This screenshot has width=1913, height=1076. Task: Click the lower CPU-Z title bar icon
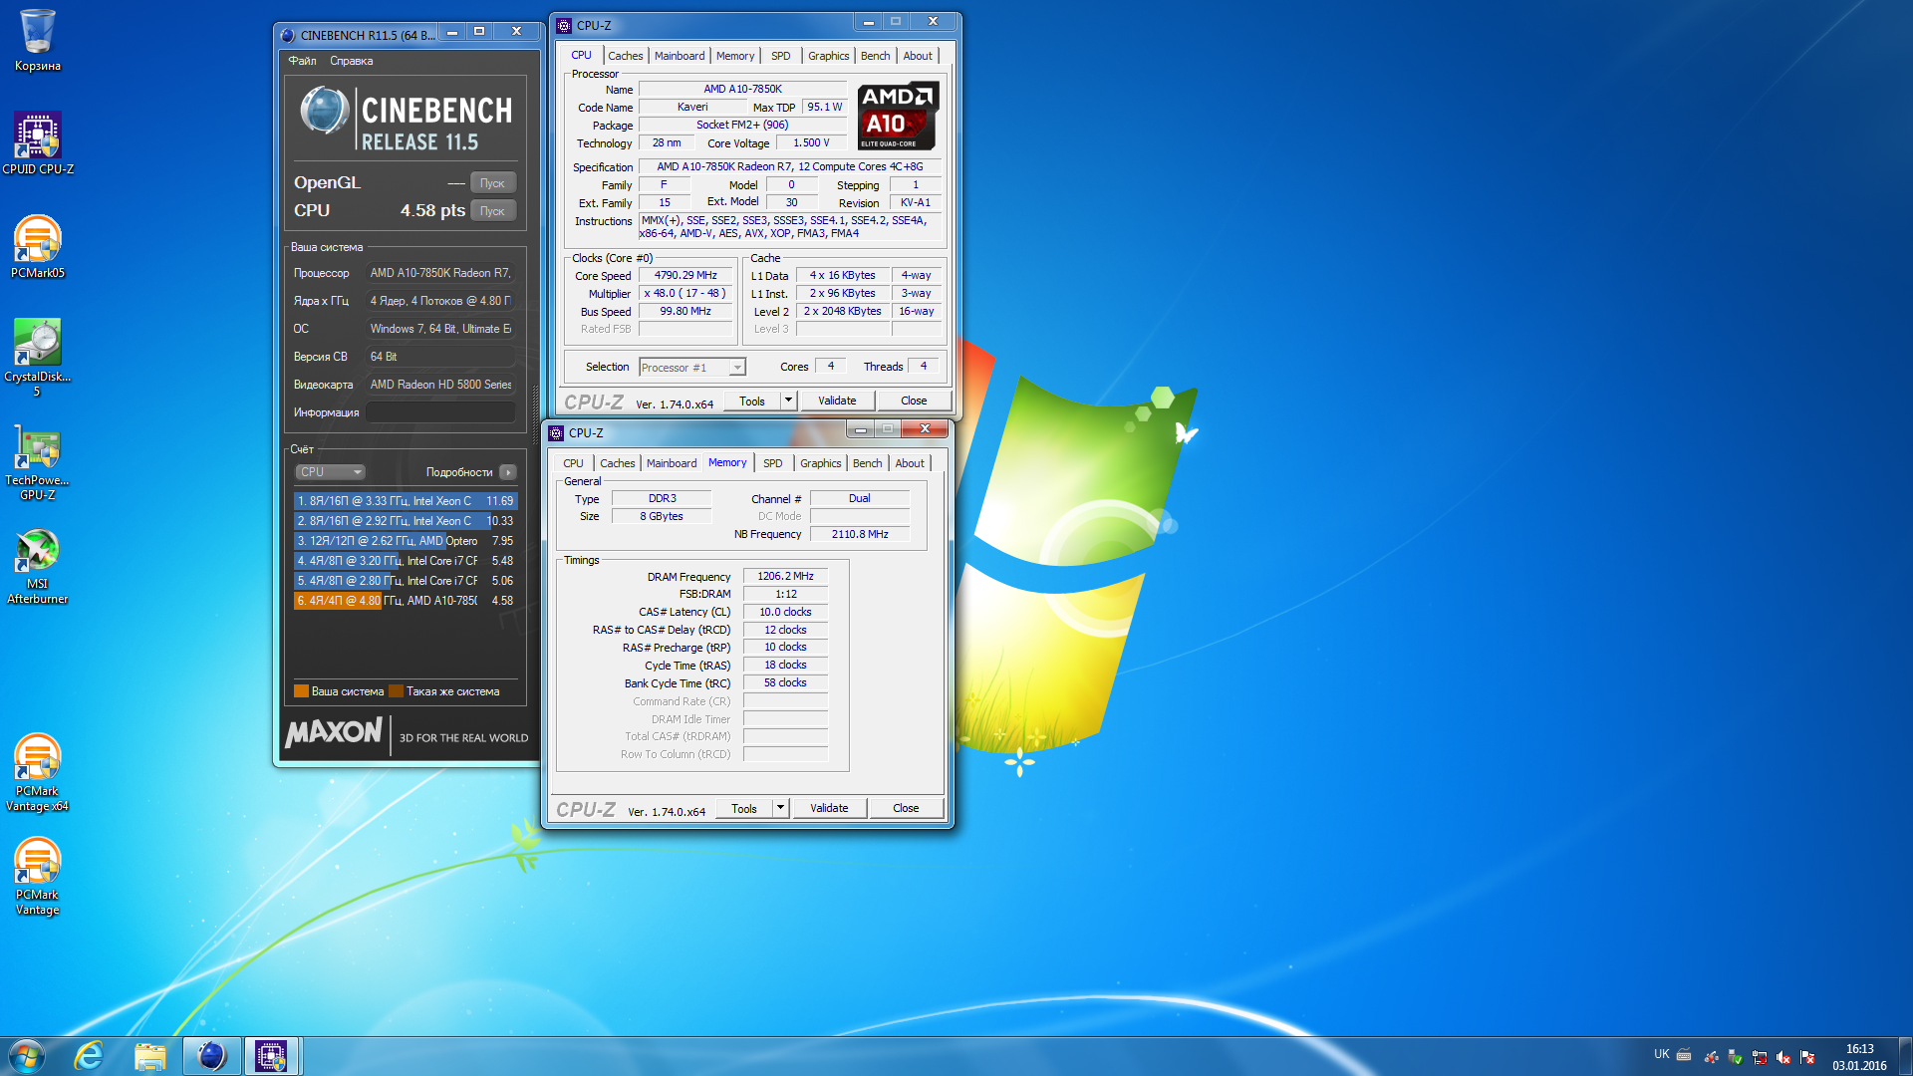tap(557, 432)
